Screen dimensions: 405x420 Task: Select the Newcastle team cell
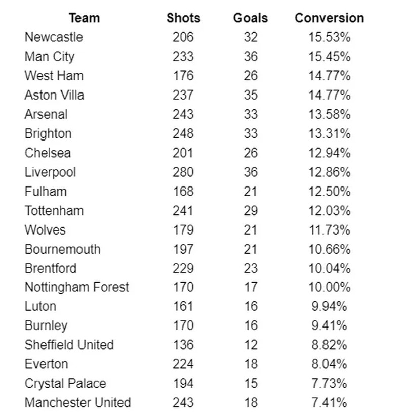54,37
